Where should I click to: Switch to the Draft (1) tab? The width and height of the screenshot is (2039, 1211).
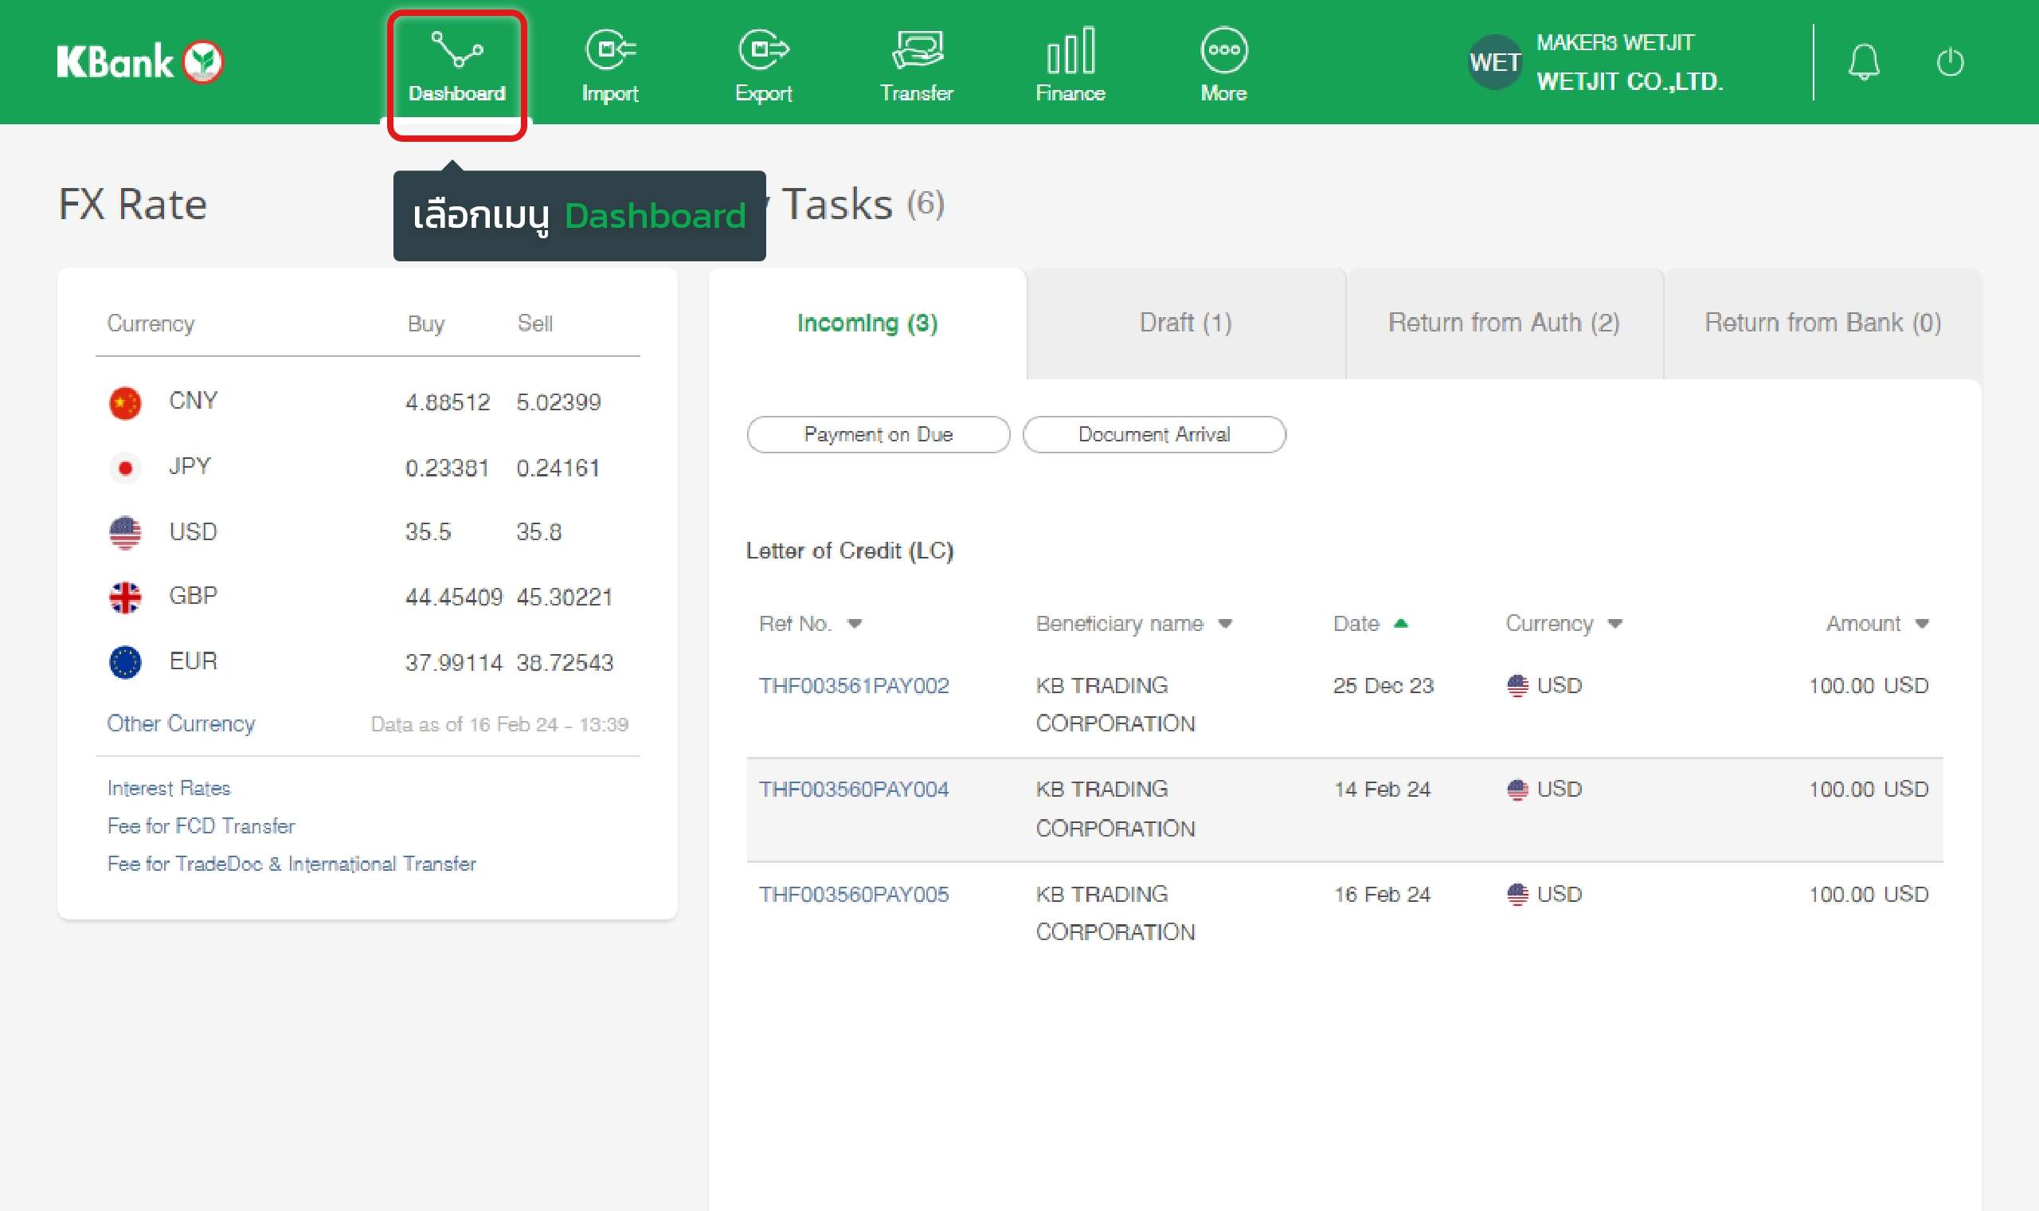click(1185, 323)
